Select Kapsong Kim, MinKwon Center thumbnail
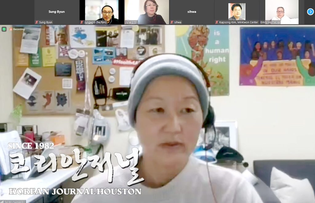This screenshot has height=203, width=315. click(x=237, y=12)
